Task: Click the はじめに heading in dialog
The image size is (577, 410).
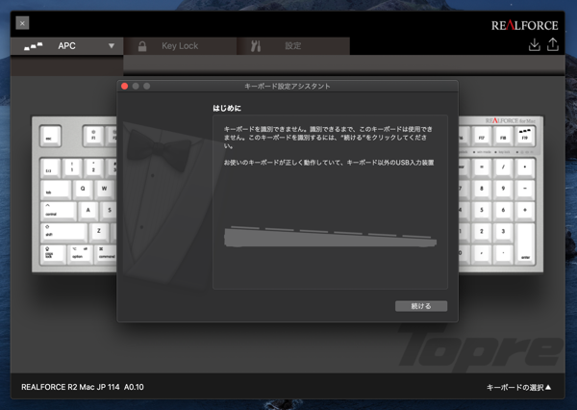Action: (227, 109)
